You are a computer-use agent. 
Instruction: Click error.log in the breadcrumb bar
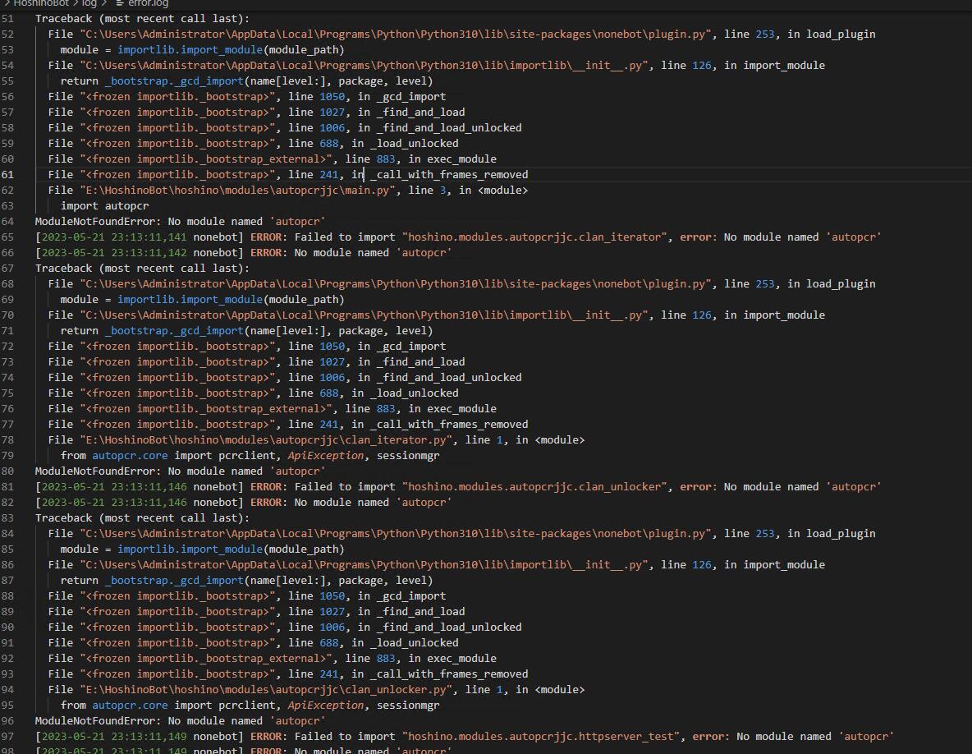coord(148,3)
